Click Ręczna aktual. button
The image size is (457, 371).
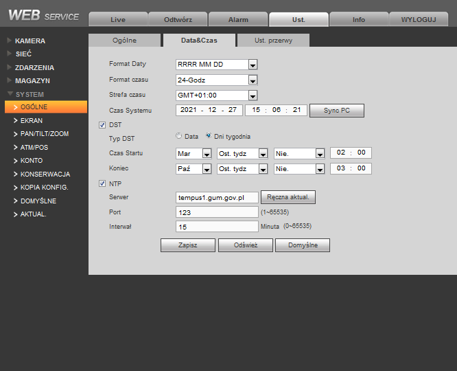[288, 197]
